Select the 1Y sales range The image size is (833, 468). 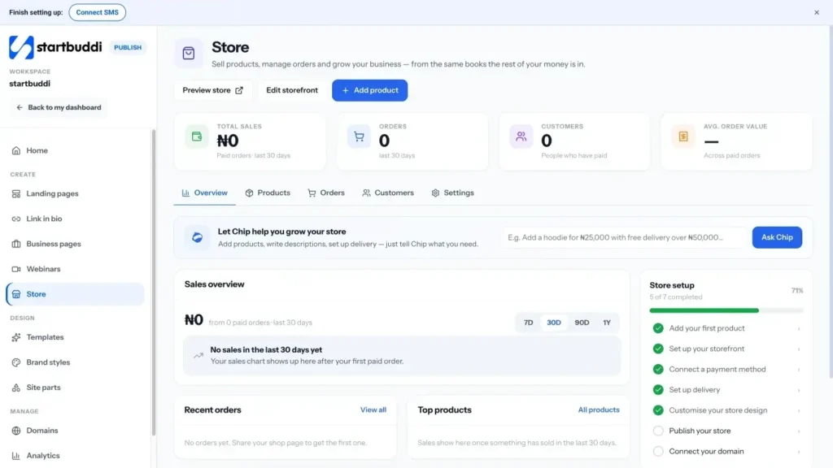(607, 323)
